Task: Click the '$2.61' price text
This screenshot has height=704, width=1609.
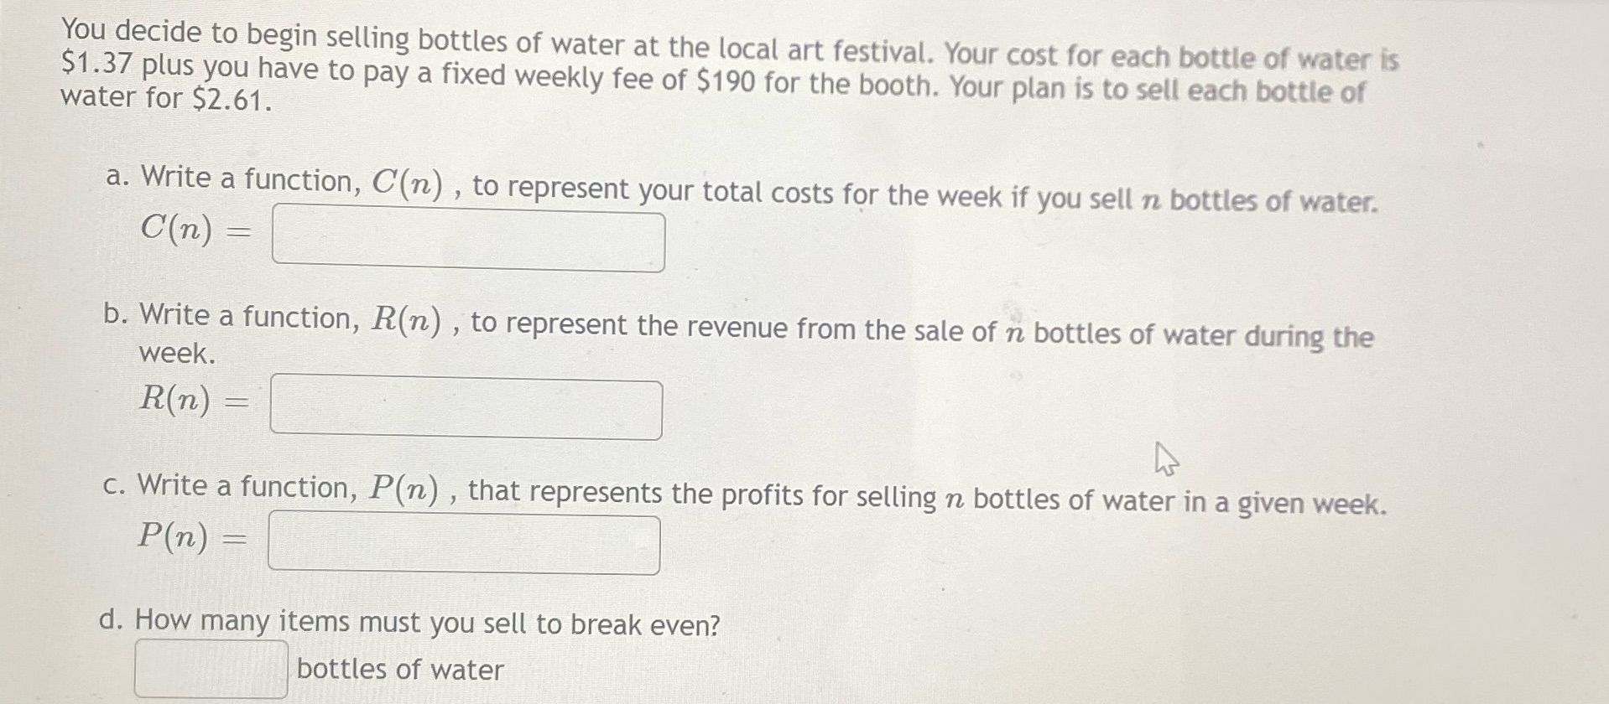Action: click(226, 101)
